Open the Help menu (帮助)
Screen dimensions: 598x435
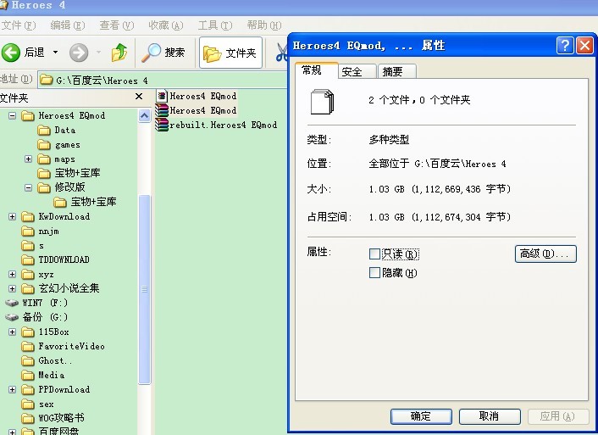pos(264,25)
